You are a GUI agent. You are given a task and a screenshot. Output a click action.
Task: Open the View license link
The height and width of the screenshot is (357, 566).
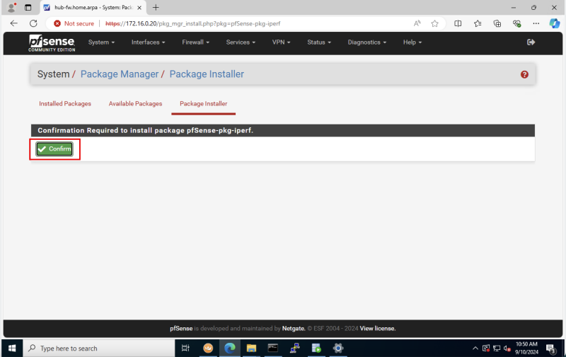[377, 328]
